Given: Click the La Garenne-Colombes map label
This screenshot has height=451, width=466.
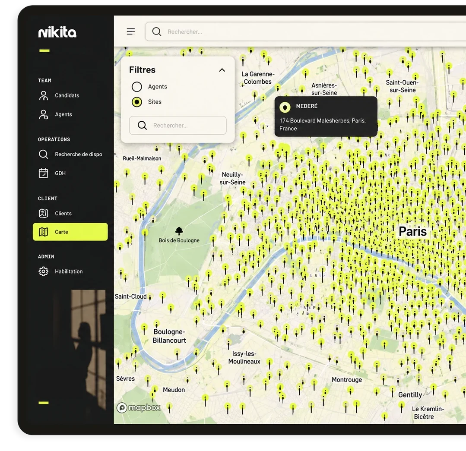Looking at the screenshot, I should coord(258,78).
